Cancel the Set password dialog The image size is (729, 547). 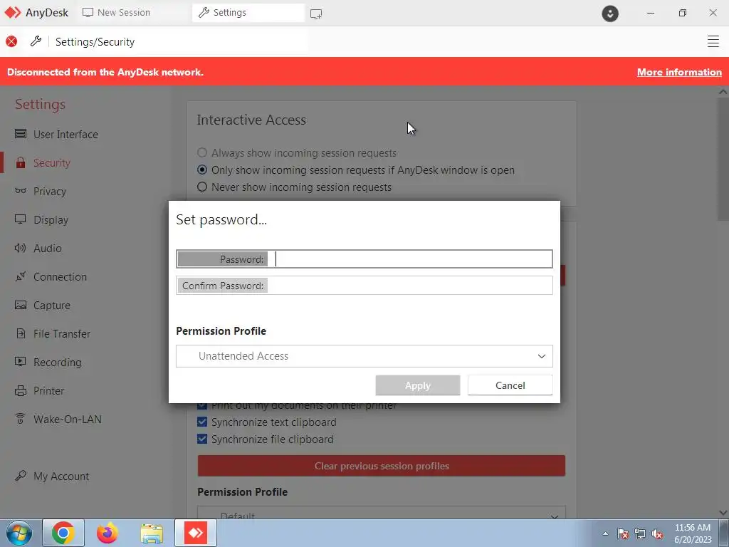(510, 385)
